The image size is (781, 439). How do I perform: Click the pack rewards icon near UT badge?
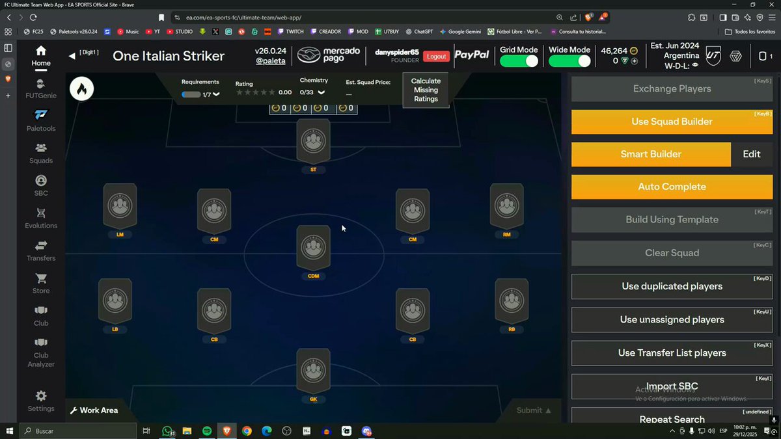735,57
